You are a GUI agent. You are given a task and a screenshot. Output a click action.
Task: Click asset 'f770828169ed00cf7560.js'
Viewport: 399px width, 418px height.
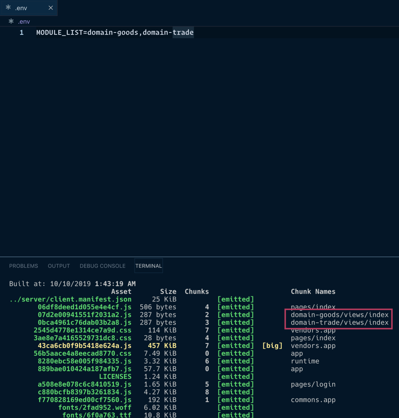click(85, 400)
